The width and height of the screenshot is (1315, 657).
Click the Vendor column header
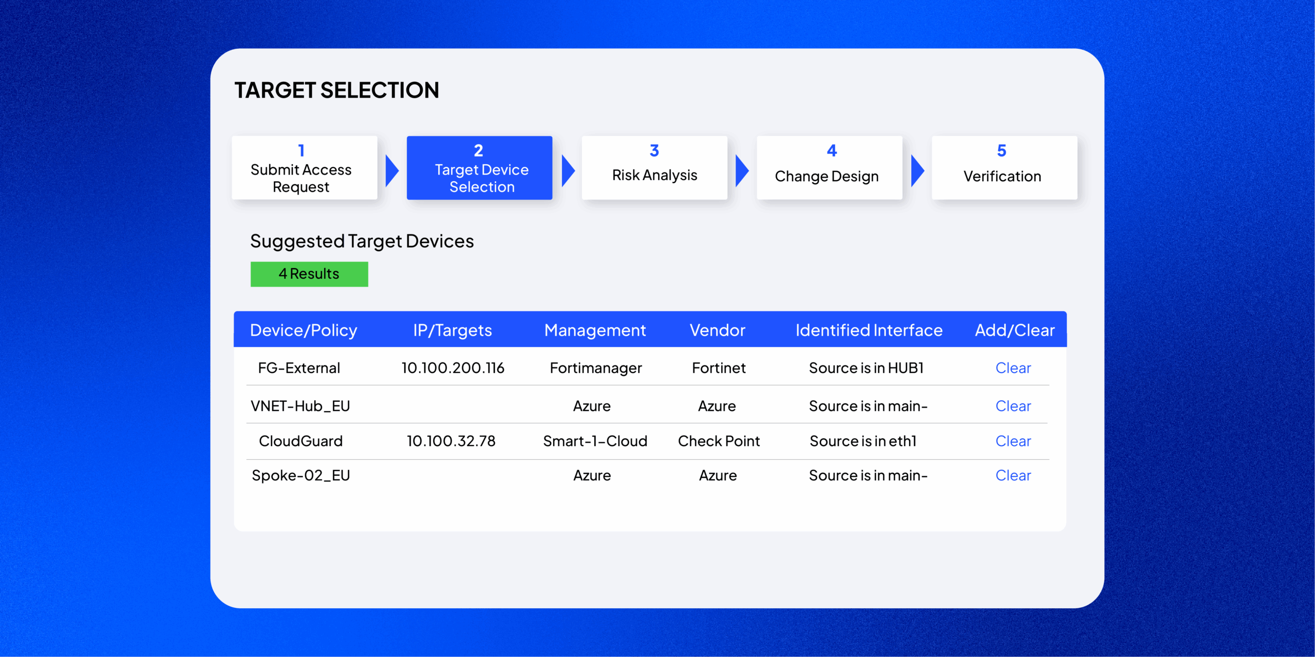coord(717,330)
